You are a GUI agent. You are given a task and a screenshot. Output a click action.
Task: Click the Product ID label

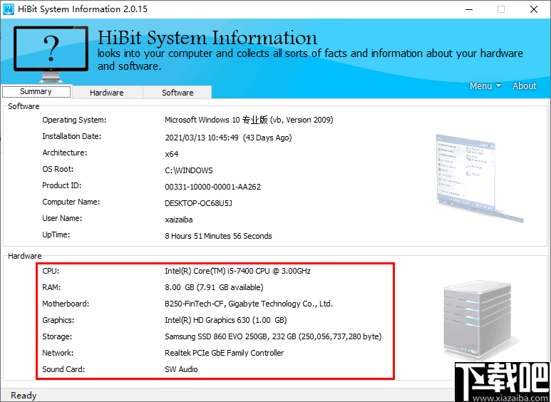62,185
